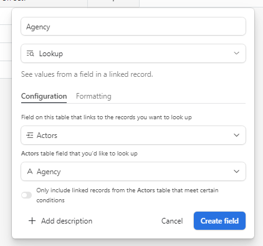
Task: Expand the Lookup field type chevron
Action: click(x=236, y=53)
